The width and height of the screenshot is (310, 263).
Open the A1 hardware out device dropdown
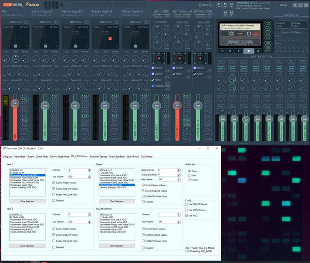point(219,5)
